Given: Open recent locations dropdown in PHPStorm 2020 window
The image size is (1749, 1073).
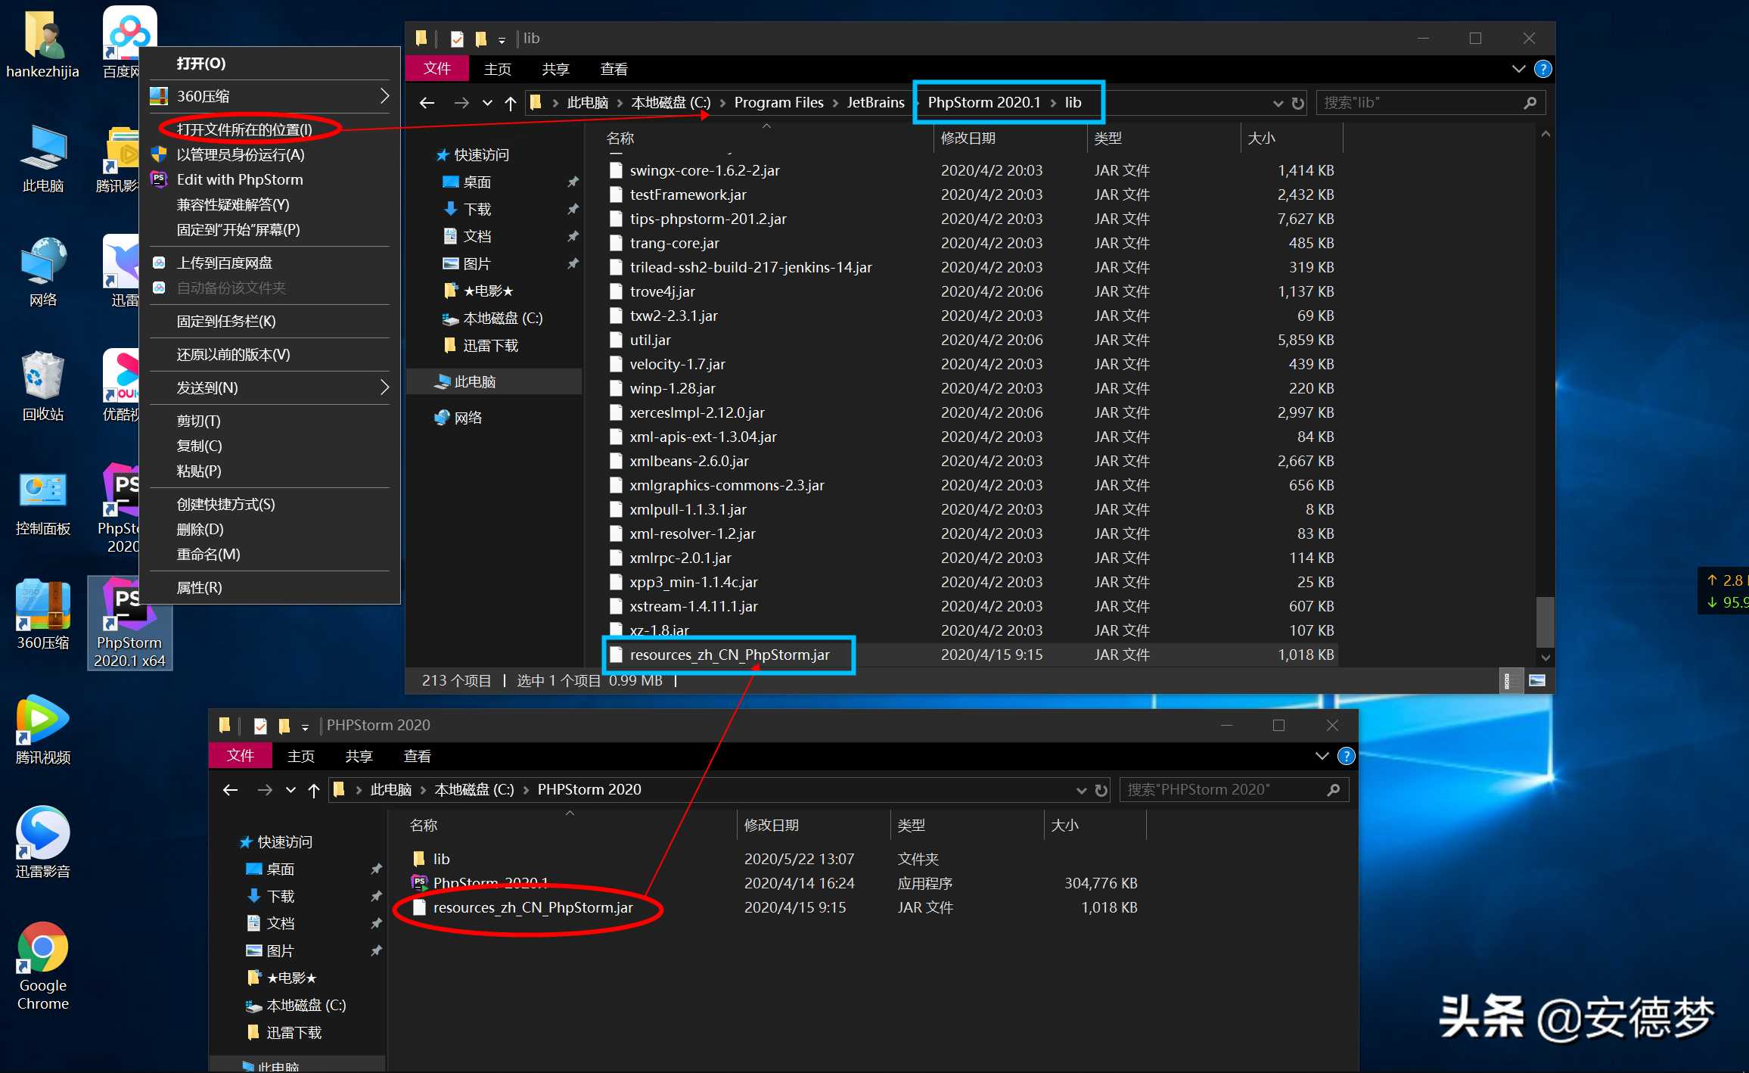Looking at the screenshot, I should [290, 790].
